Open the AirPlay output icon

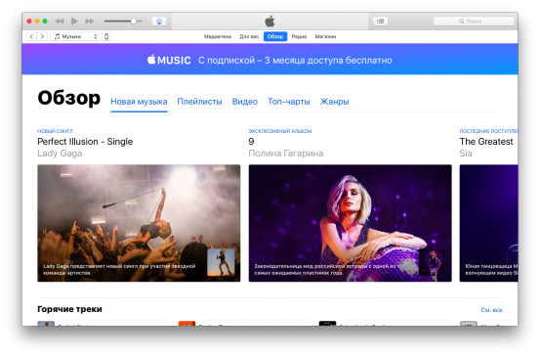(x=159, y=22)
